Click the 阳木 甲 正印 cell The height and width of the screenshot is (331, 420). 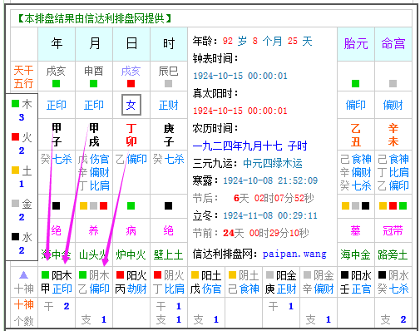coord(57,282)
